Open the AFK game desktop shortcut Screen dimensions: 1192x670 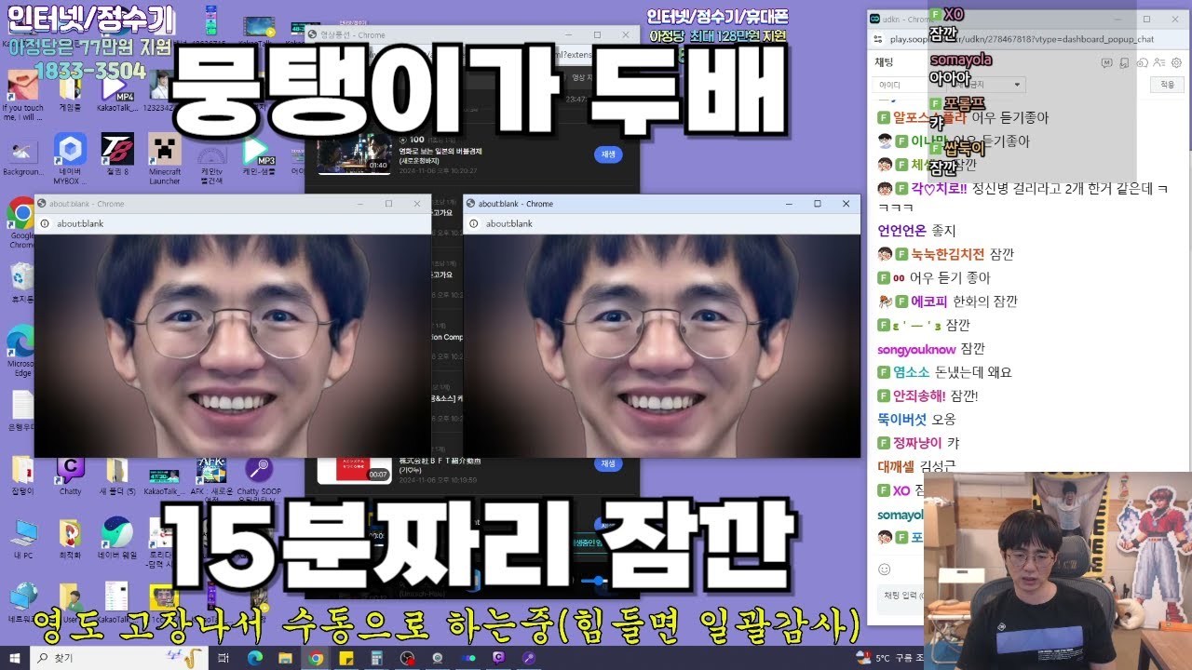211,478
